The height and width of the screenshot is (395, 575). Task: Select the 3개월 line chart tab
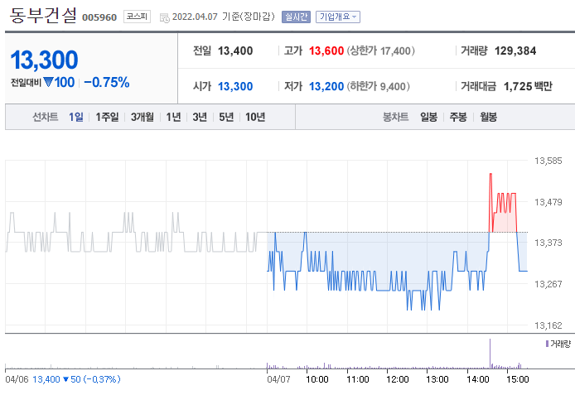coord(143,117)
